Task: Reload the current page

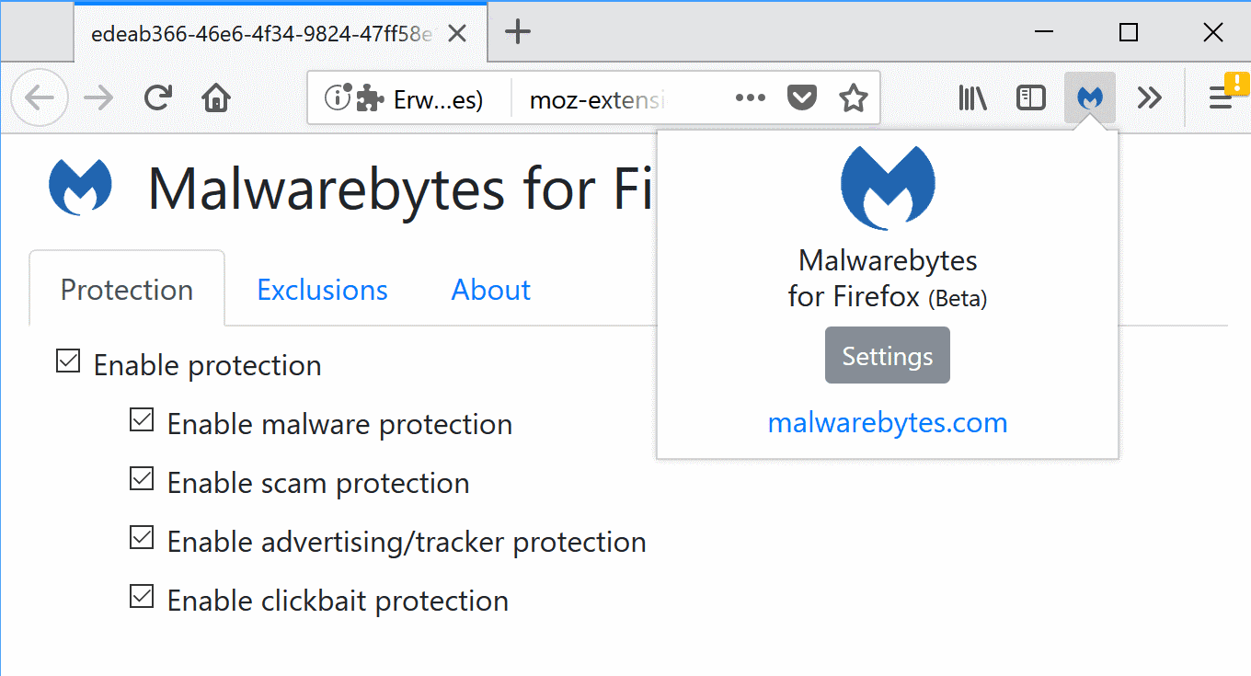Action: (x=157, y=97)
